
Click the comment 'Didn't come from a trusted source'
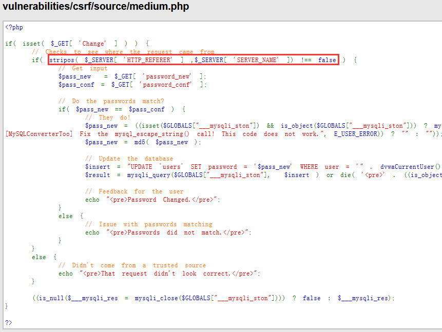pyautogui.click(x=132, y=265)
